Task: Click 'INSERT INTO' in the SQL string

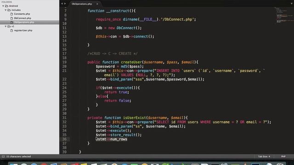Action: [x=168, y=71]
